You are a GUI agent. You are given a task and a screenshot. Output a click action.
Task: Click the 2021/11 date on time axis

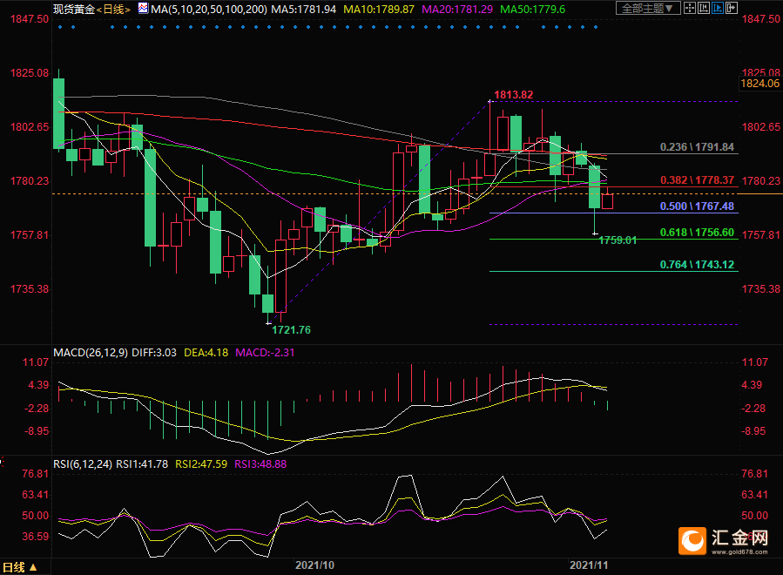point(589,565)
